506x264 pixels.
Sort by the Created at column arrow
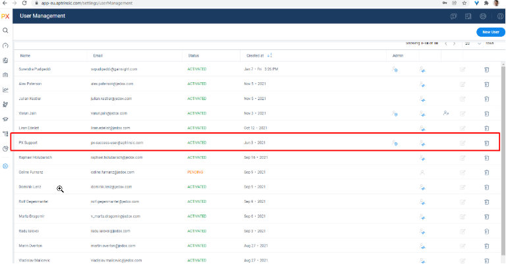click(271, 55)
